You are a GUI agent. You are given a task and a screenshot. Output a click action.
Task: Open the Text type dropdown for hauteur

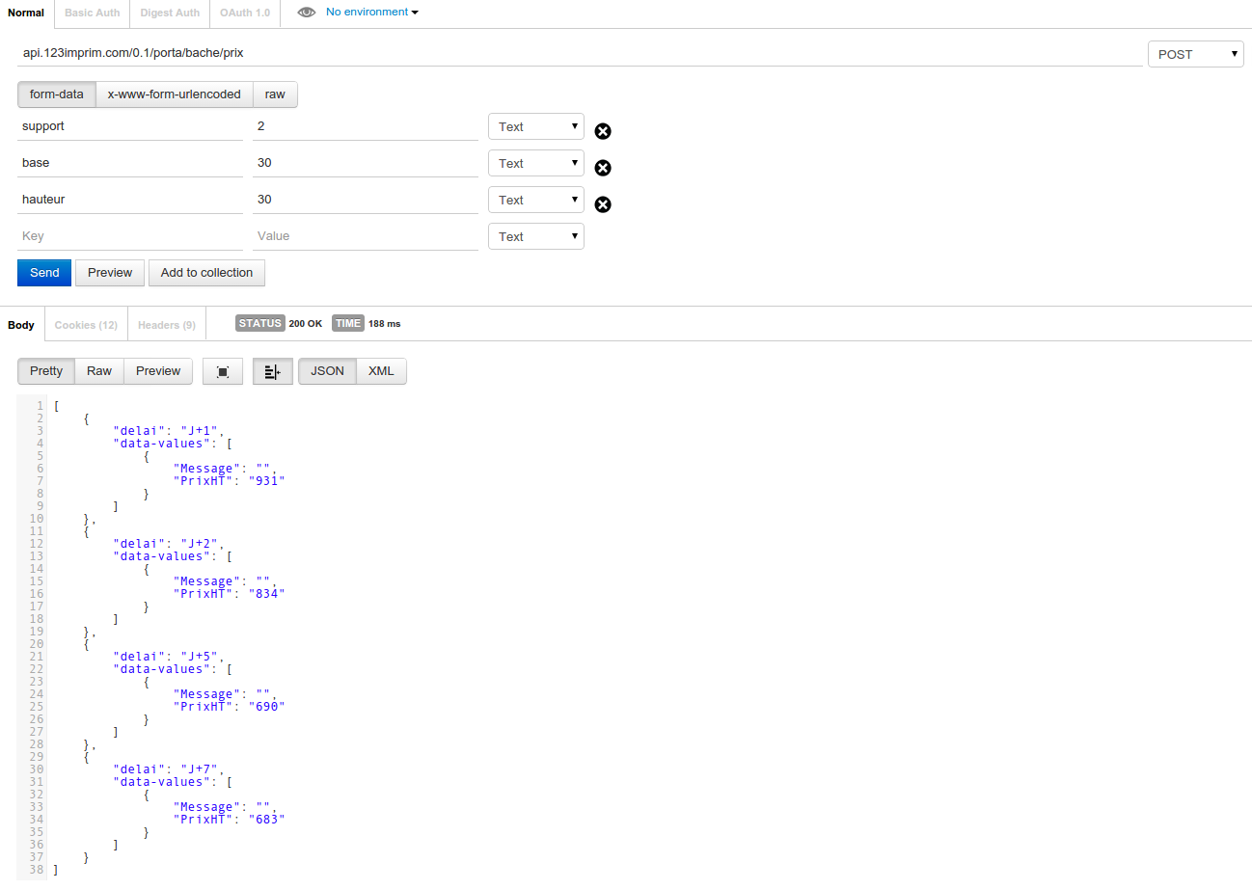coord(536,200)
